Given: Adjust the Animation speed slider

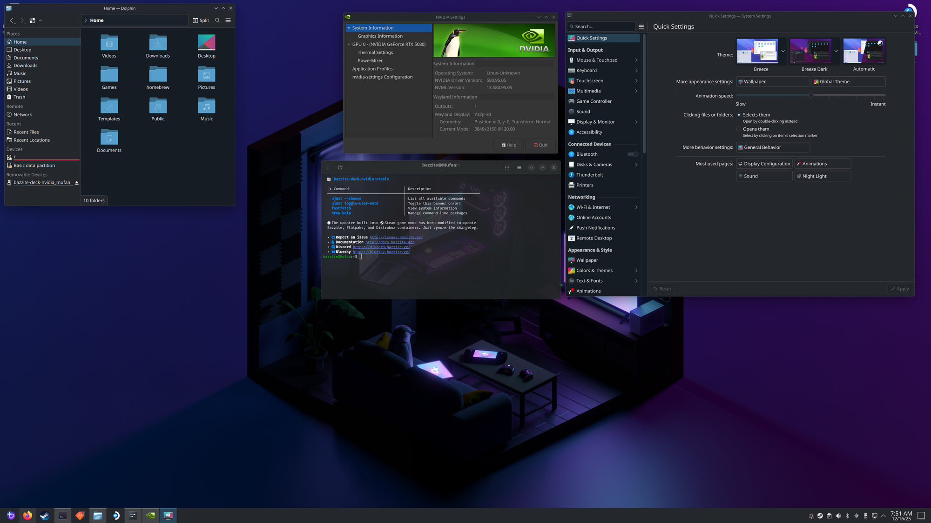Looking at the screenshot, I should tap(810, 95).
